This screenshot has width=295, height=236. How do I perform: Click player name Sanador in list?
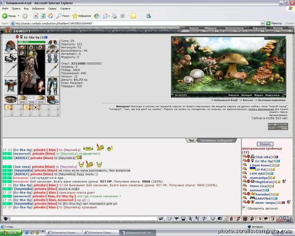click(x=263, y=194)
